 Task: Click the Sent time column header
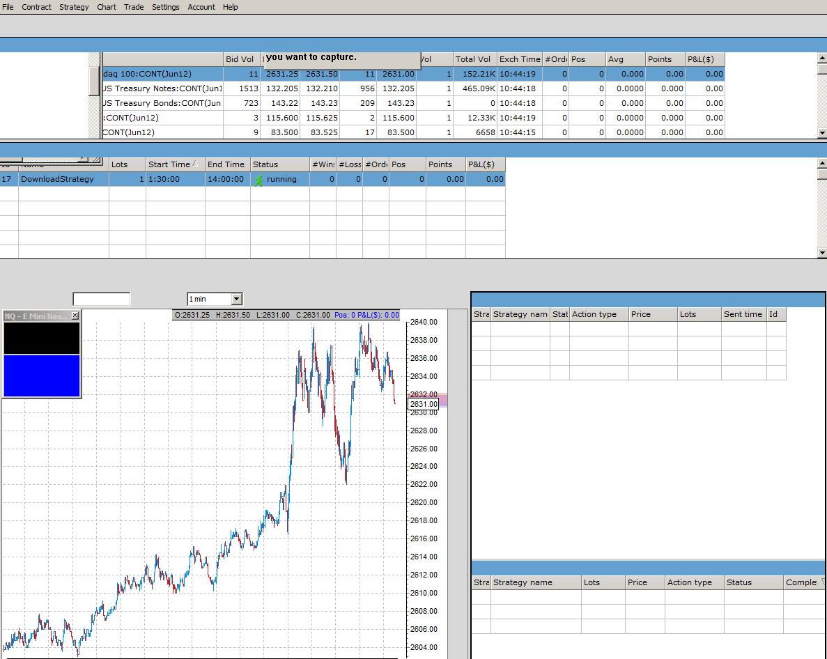pyautogui.click(x=743, y=314)
